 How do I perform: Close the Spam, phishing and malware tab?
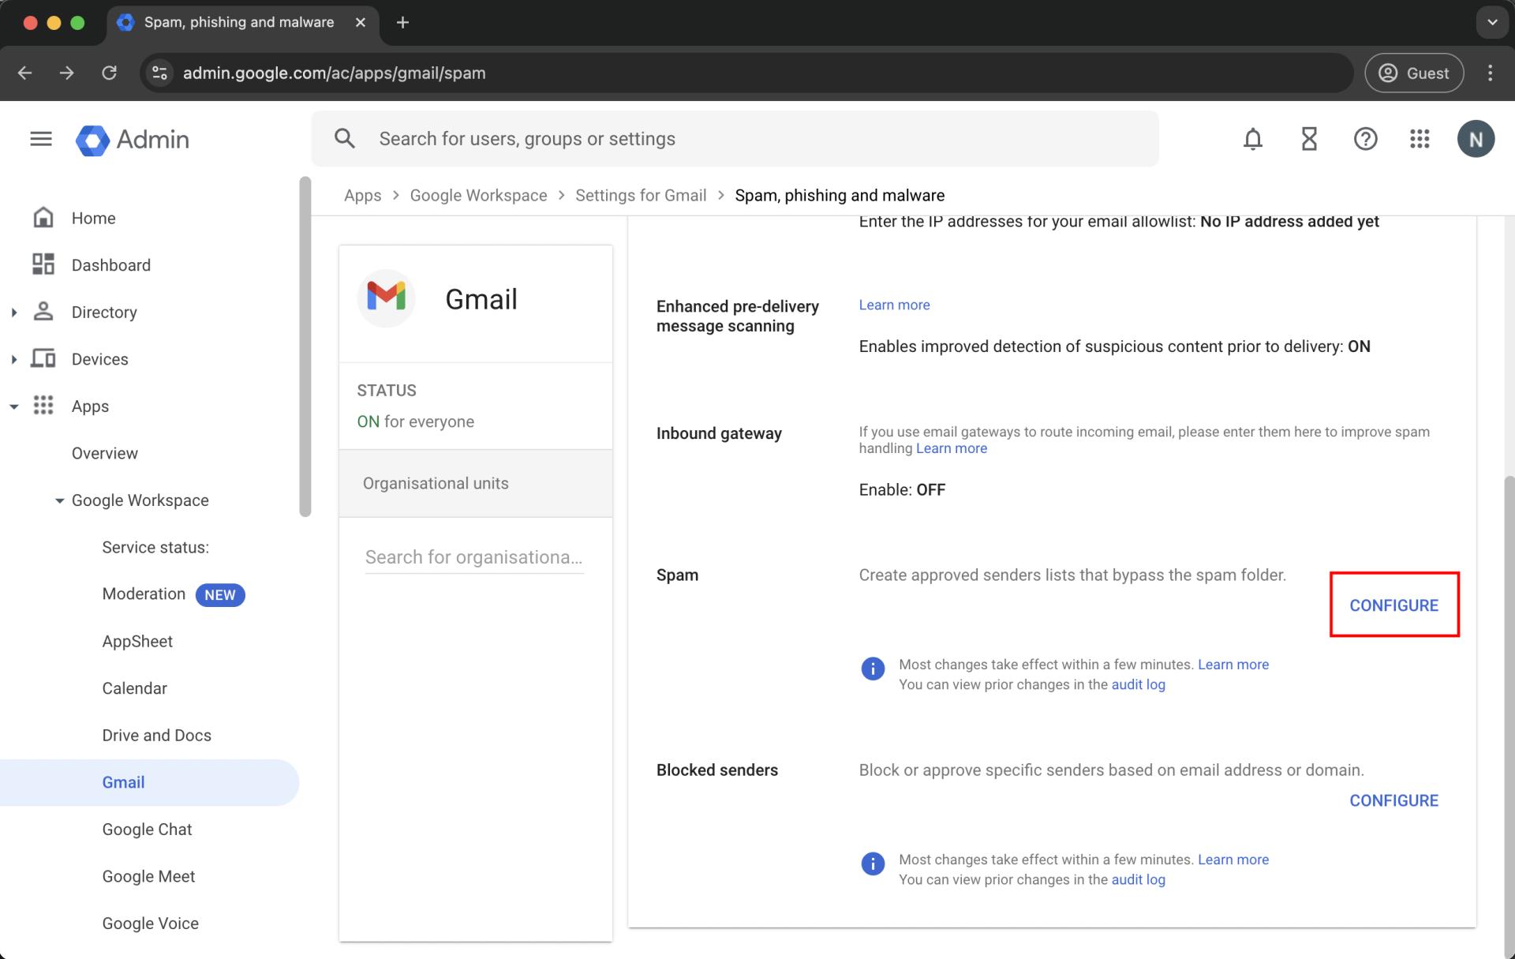click(361, 22)
